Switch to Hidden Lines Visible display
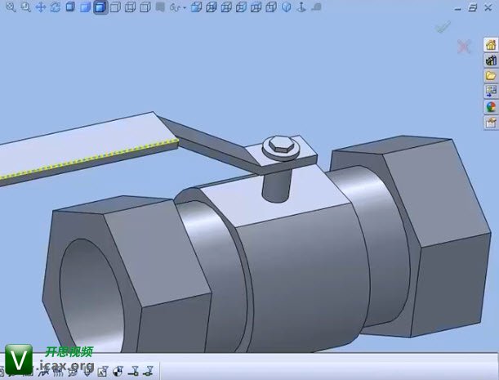Viewport: 499px width, 380px height. (130, 7)
